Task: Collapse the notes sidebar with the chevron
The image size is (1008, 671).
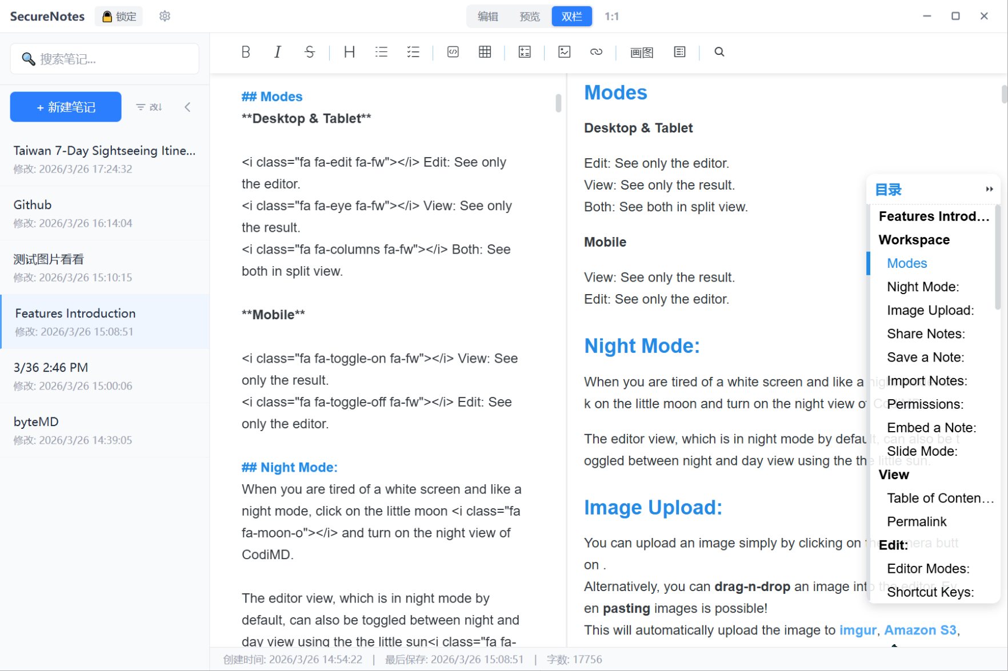Action: [x=187, y=107]
